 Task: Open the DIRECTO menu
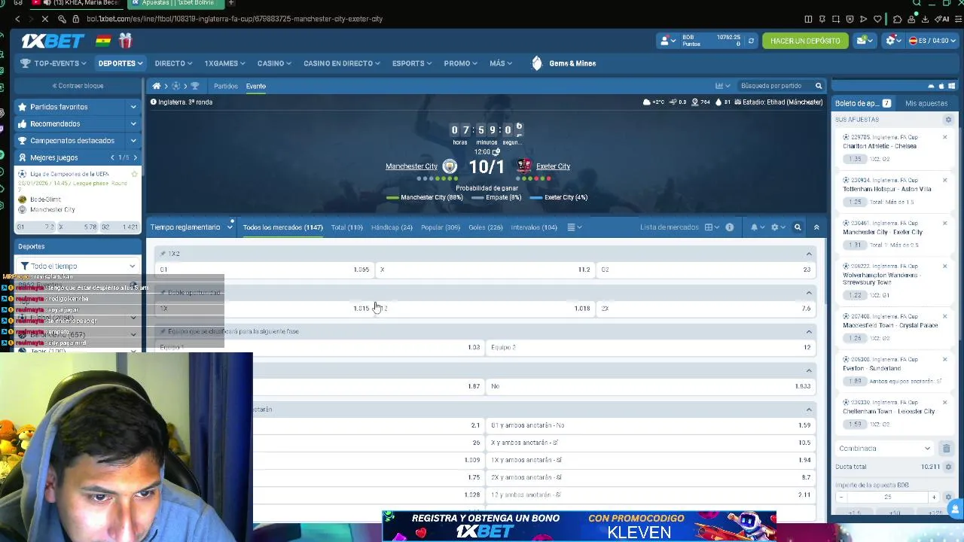click(173, 63)
